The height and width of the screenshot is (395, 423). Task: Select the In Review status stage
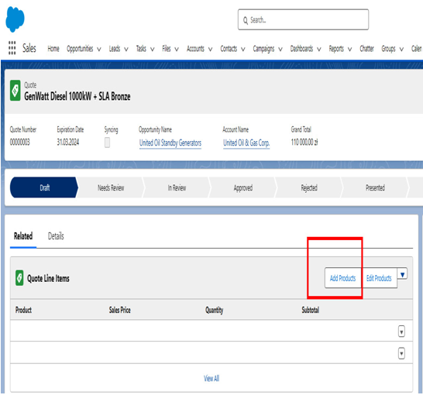tap(177, 187)
